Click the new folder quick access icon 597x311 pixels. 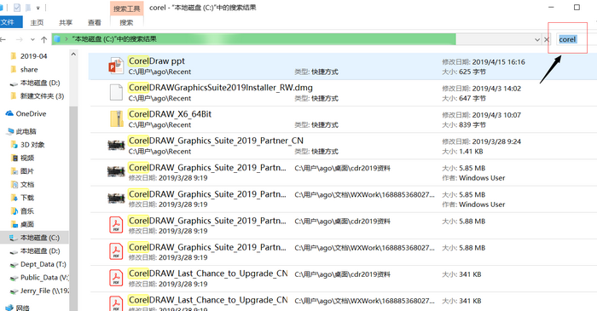[28, 8]
